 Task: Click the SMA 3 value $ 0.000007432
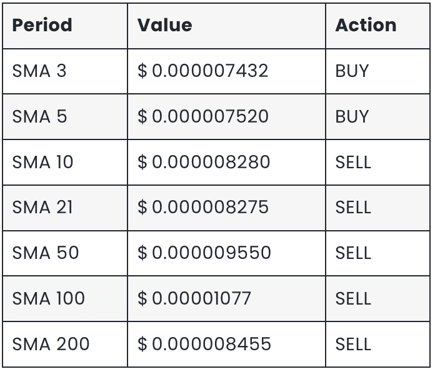tap(202, 71)
